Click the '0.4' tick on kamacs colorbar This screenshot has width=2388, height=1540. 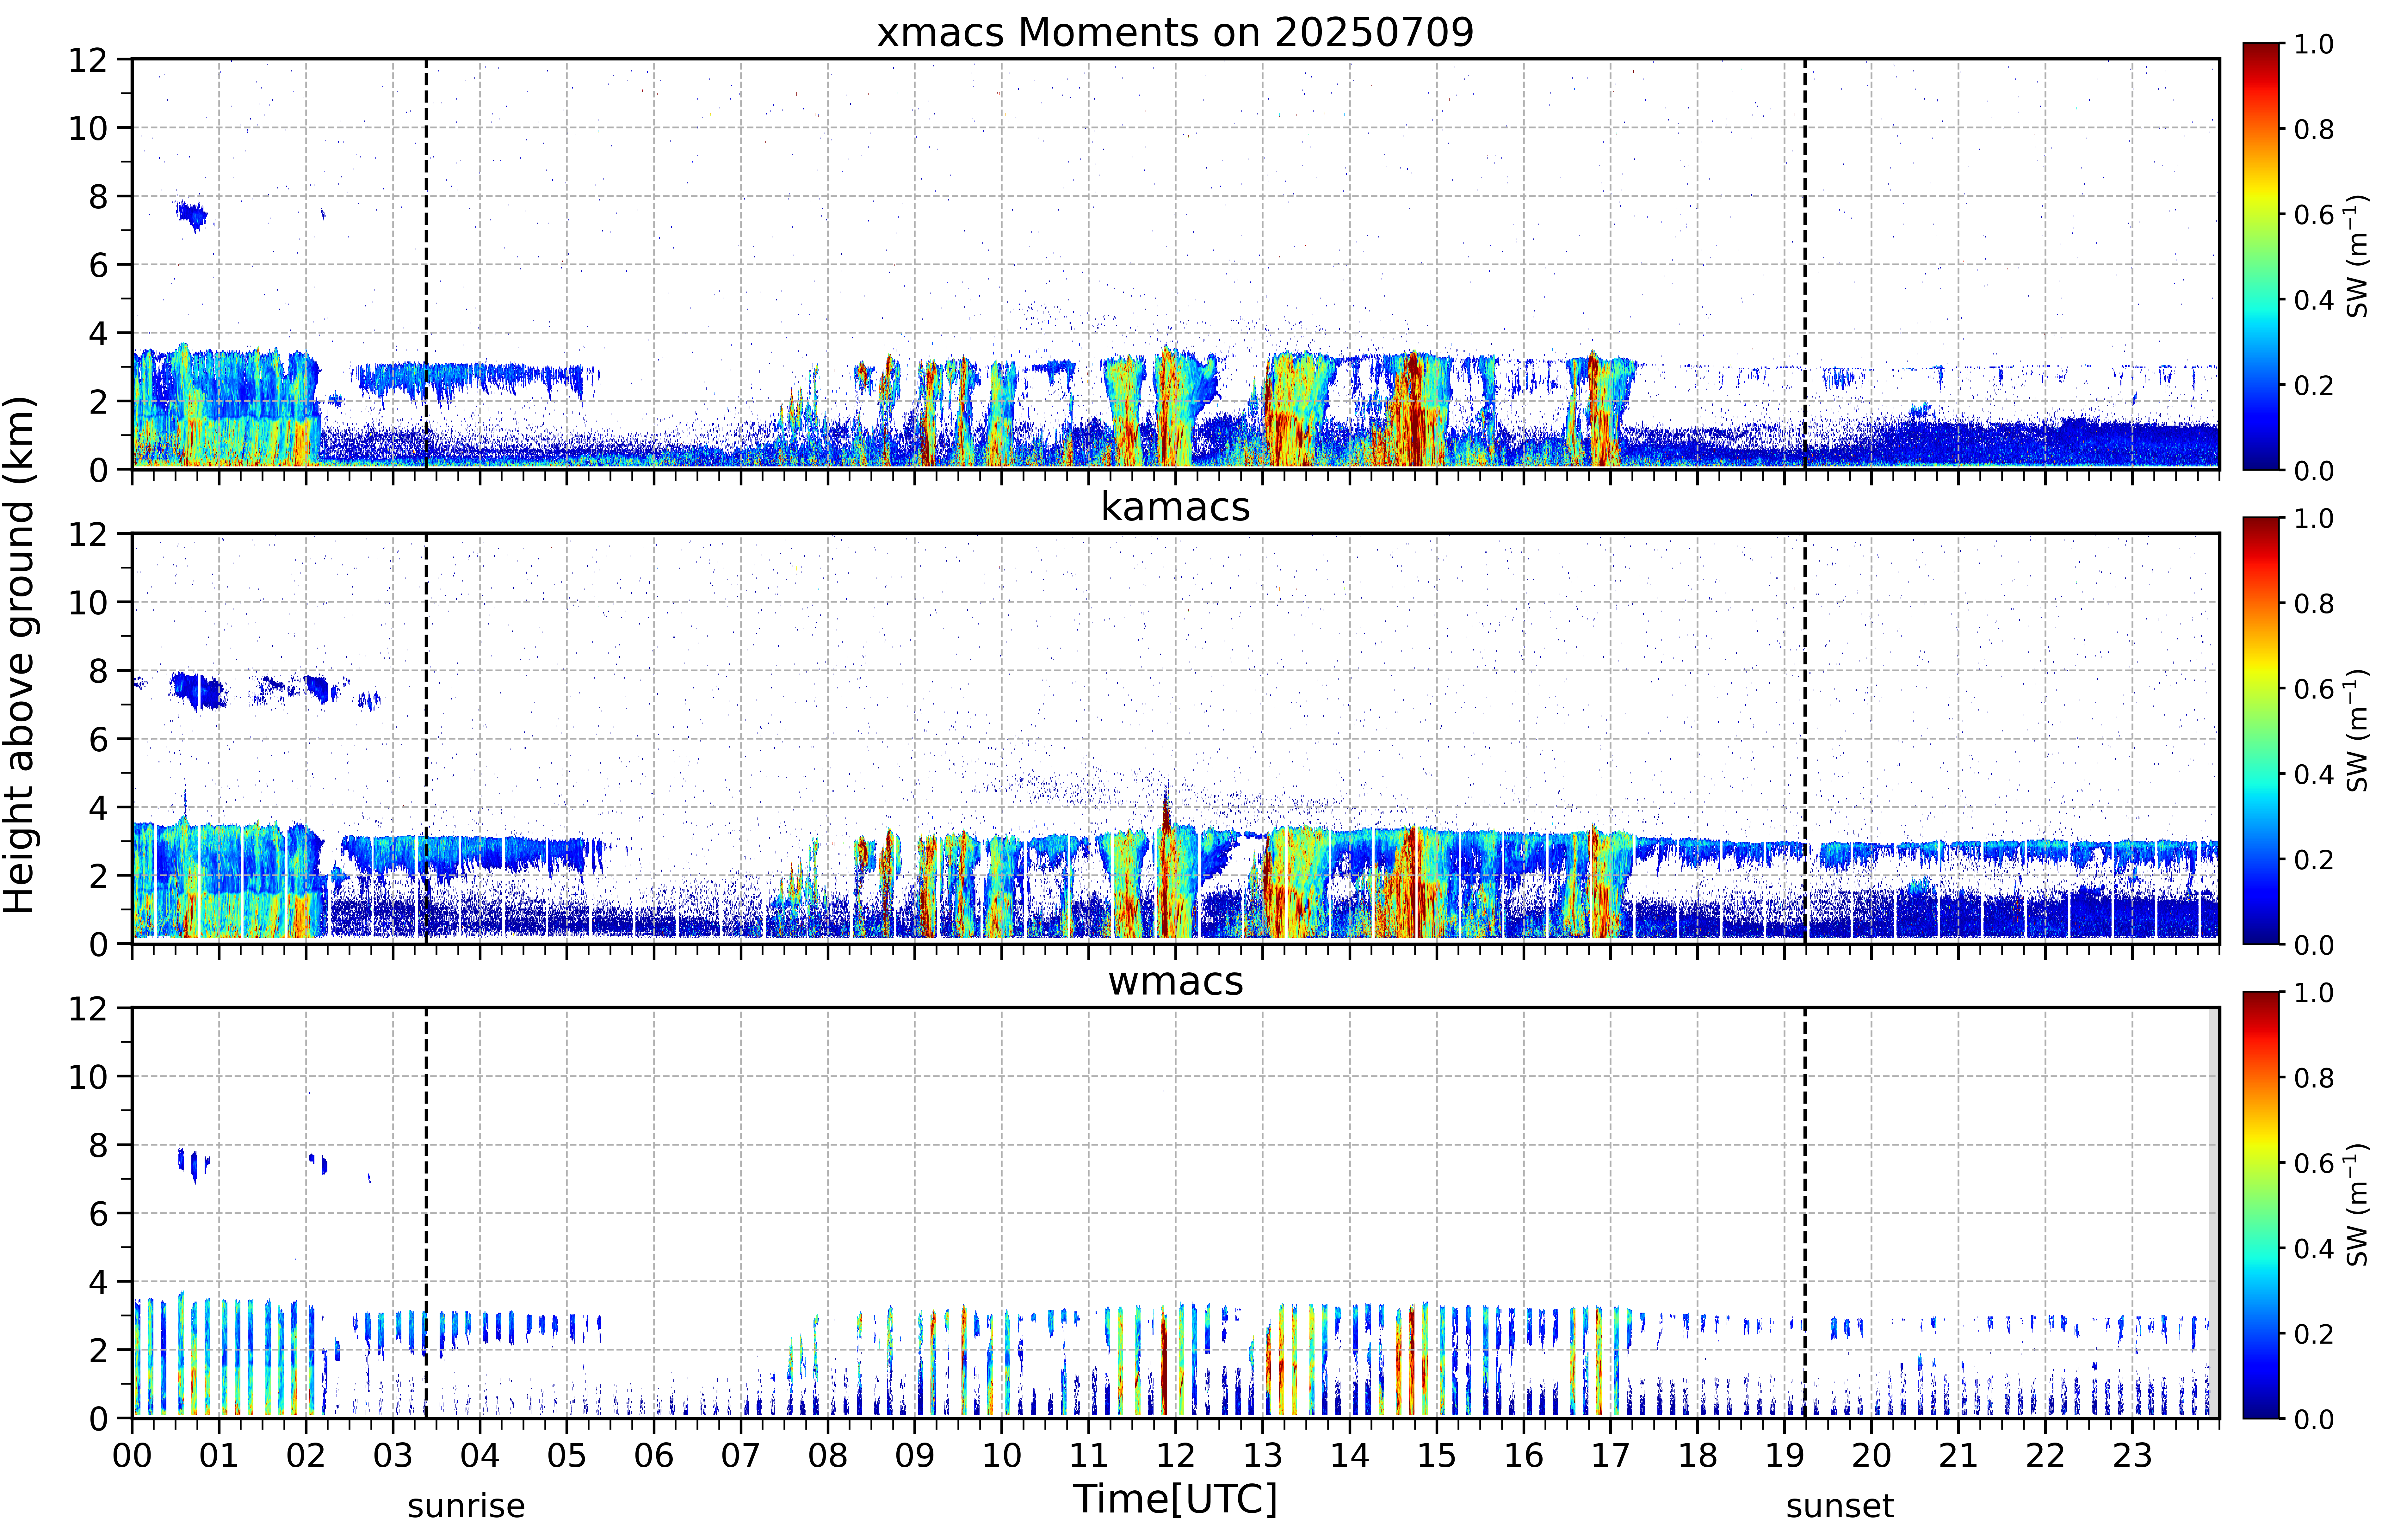pos(2314,774)
